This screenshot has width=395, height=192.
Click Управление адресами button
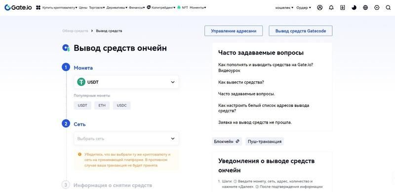(234, 31)
